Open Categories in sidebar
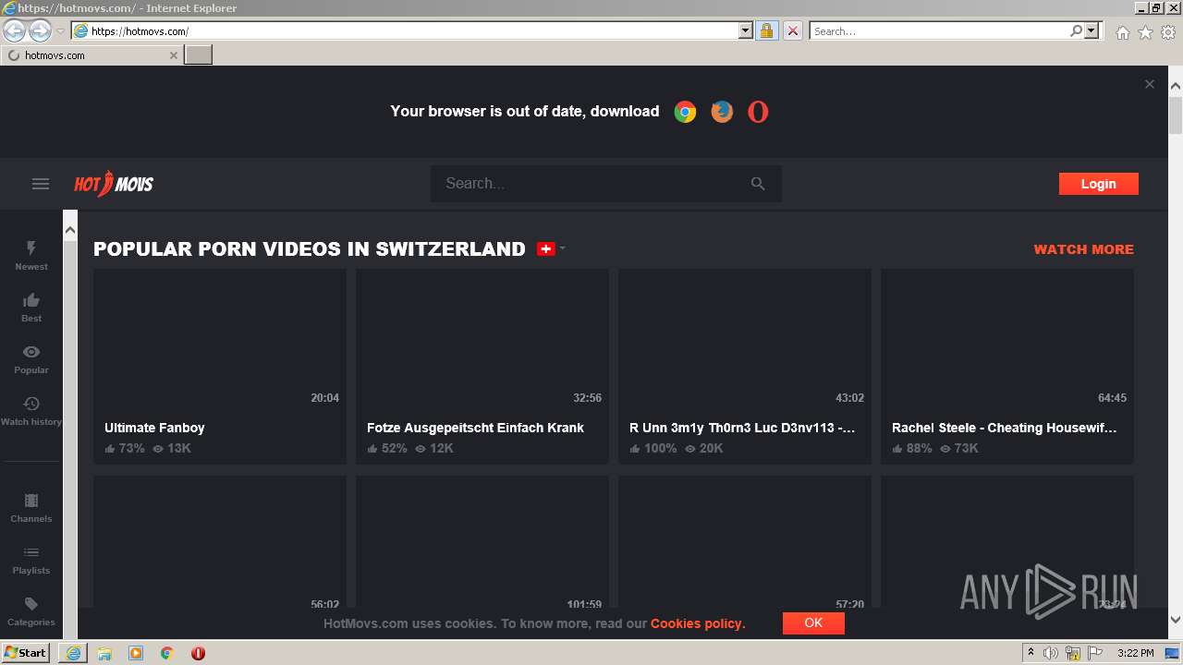The image size is (1183, 665). click(x=31, y=611)
